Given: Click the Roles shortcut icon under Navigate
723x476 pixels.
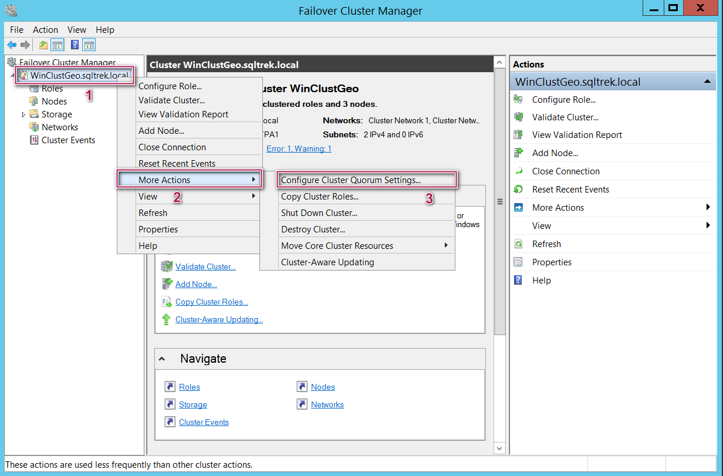Looking at the screenshot, I should click(170, 387).
